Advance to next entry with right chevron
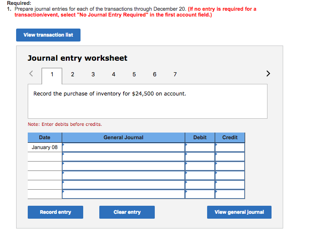Image resolution: width=310 pixels, height=241 pixels. click(268, 74)
